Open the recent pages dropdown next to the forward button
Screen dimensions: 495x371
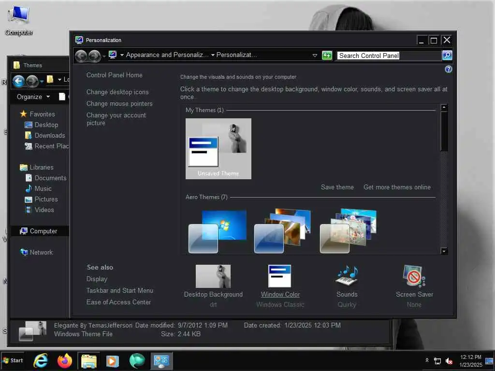coord(104,57)
